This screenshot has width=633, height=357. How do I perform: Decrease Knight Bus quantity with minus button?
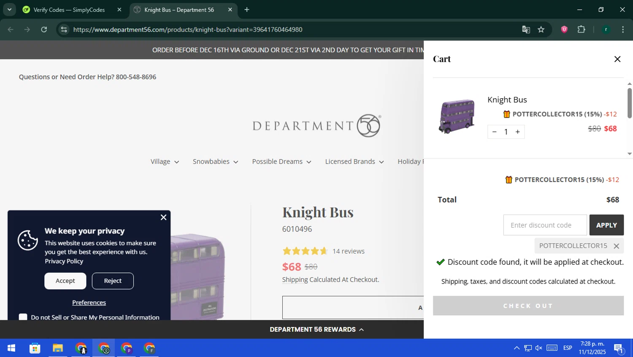494,132
